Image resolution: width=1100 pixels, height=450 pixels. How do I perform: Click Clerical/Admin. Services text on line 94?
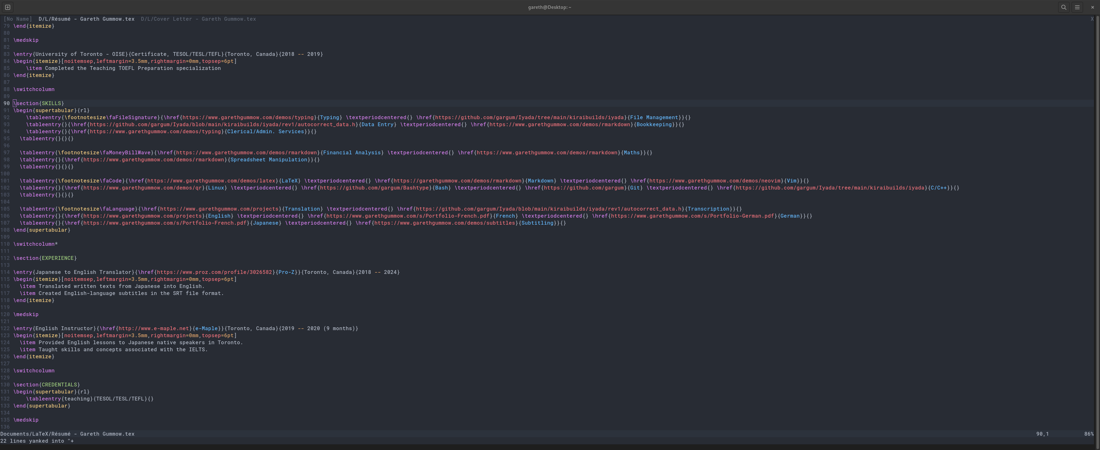[x=265, y=132]
